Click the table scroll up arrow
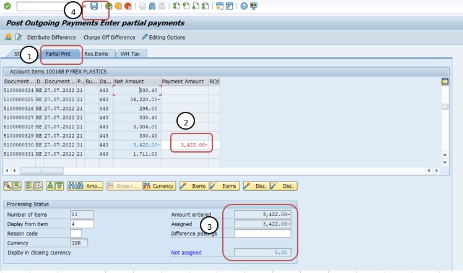The height and width of the screenshot is (273, 463). pyautogui.click(x=445, y=155)
